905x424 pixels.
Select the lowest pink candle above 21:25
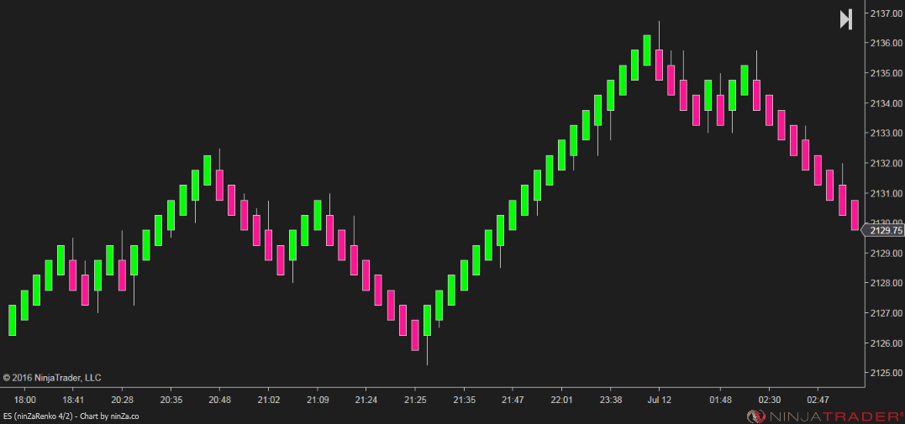(x=414, y=335)
